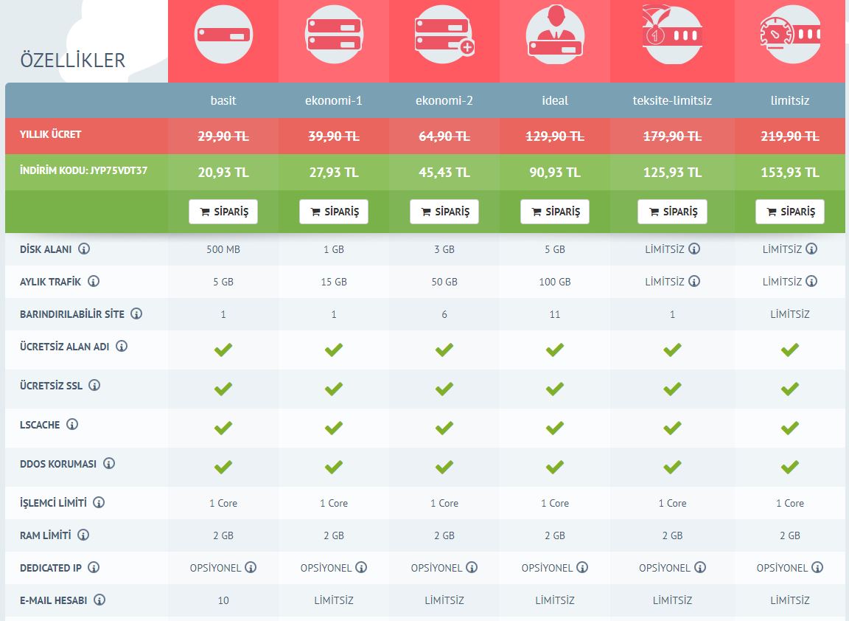The width and height of the screenshot is (849, 621).
Task: Click info icon on limitsiz disk LİMİTSİZ
Action: pyautogui.click(x=811, y=249)
